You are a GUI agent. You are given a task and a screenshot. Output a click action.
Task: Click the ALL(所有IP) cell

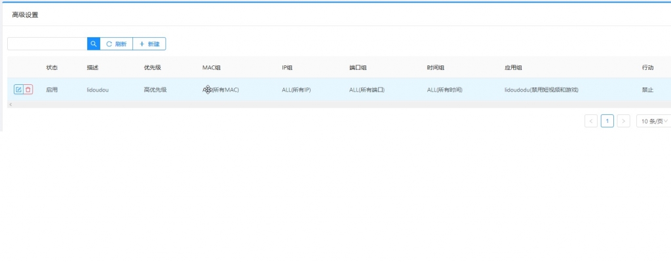click(x=296, y=90)
